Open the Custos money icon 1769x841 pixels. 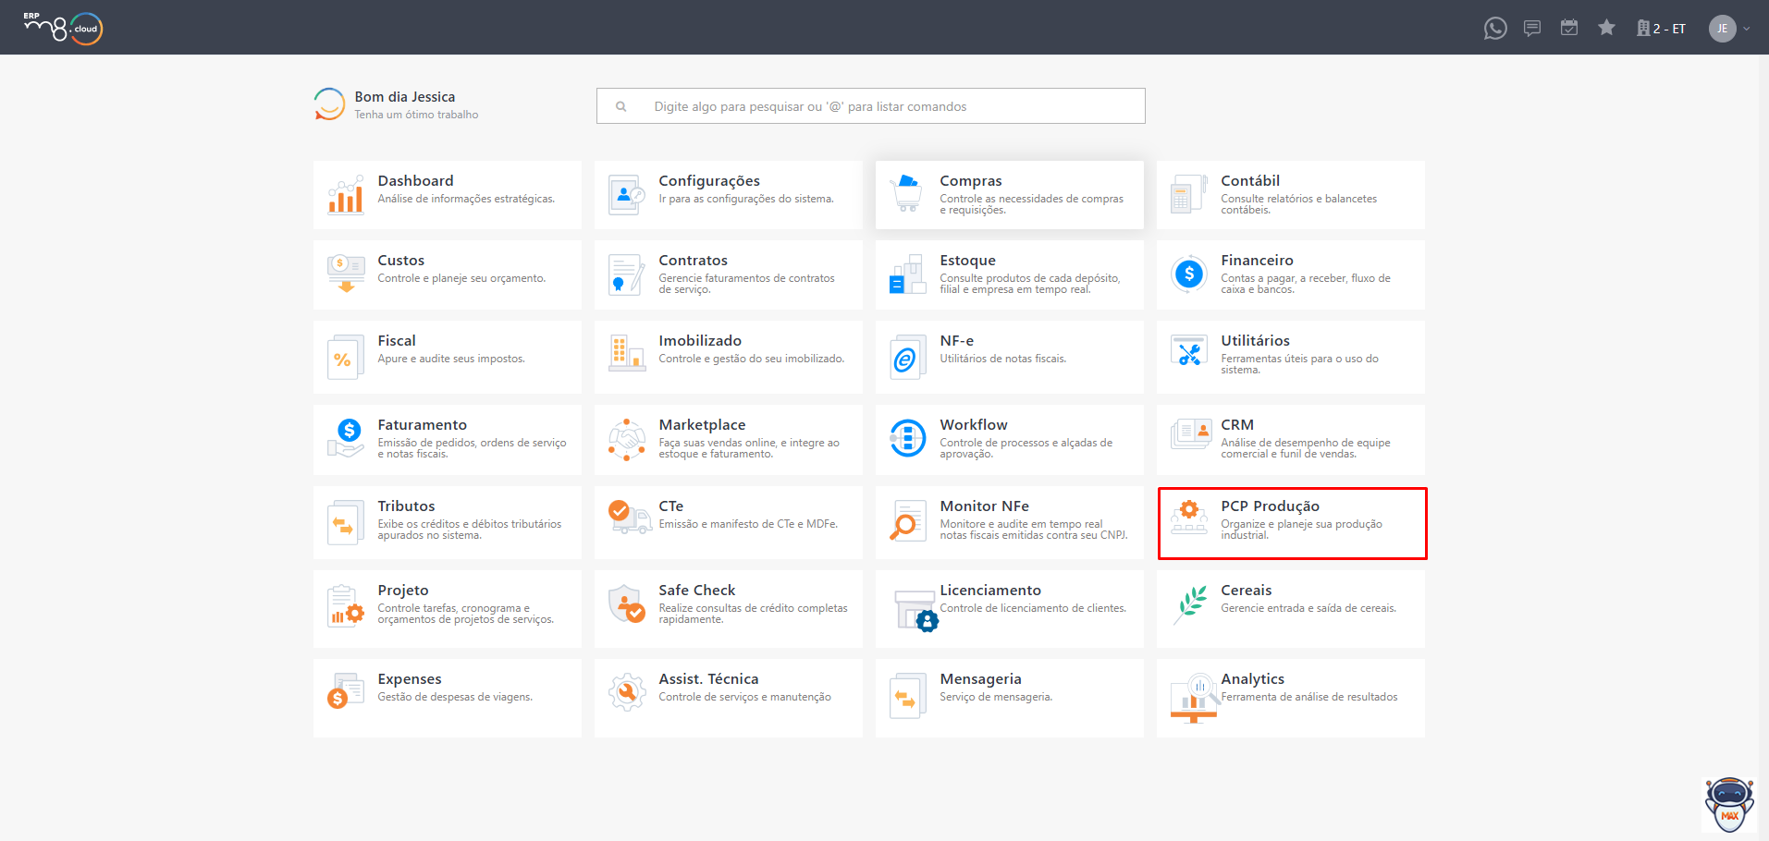(346, 274)
